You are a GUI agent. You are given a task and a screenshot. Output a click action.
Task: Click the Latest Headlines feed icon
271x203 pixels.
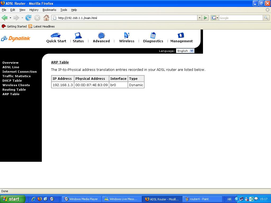[x=30, y=26]
